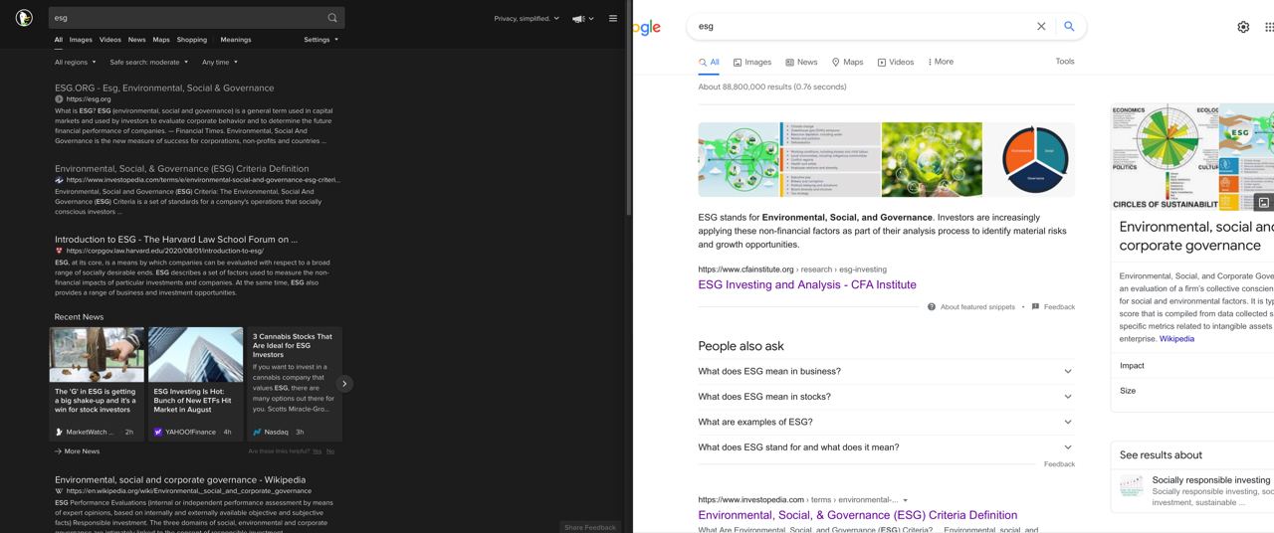Image resolution: width=1274 pixels, height=533 pixels.
Task: Click the megaphone spread icon in DuckDuckGo
Action: coord(578,18)
